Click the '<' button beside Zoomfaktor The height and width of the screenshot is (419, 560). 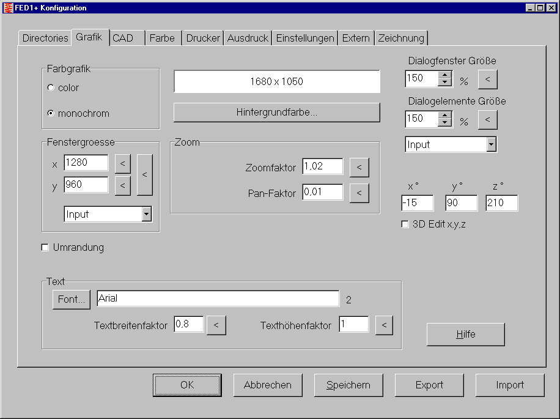point(359,167)
